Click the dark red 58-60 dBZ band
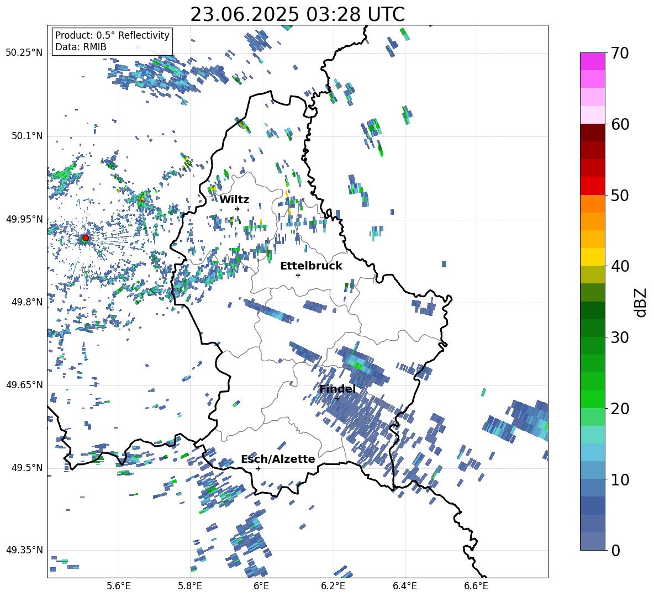Viewport: 654px width, 597px height. click(x=592, y=132)
